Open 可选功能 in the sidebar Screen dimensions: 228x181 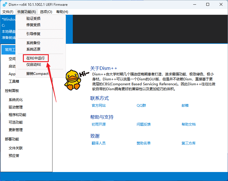[16, 122]
